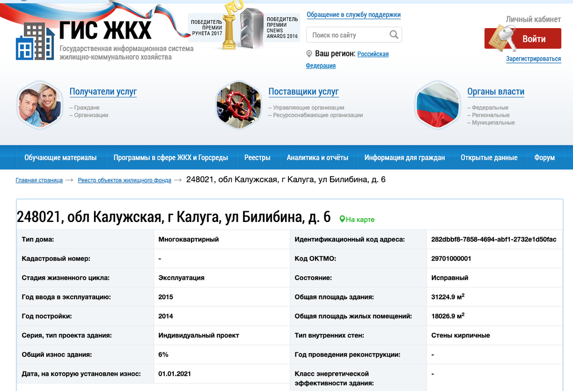Click the Поставщики услуг valve icon

(238, 104)
